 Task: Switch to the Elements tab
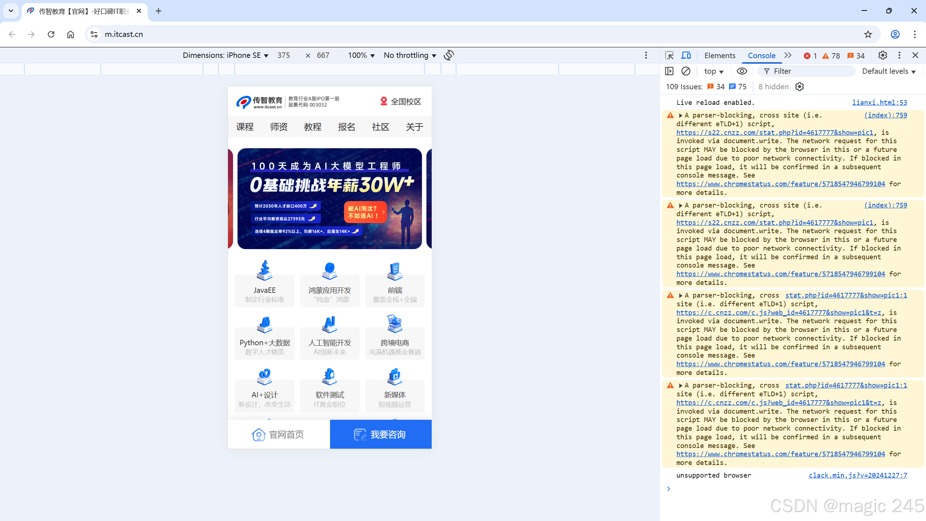click(719, 55)
